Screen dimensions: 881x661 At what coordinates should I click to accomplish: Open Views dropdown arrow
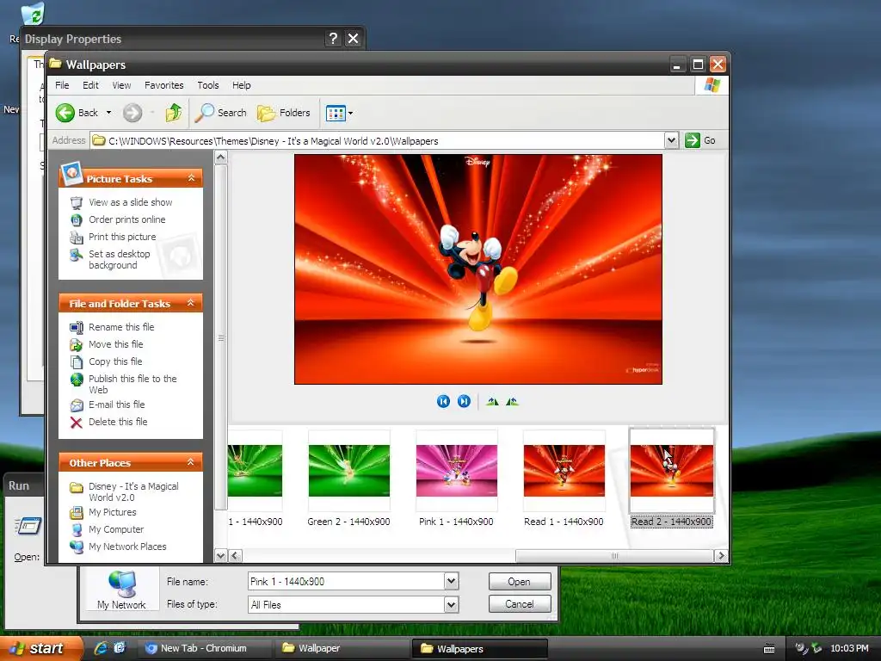(x=351, y=113)
